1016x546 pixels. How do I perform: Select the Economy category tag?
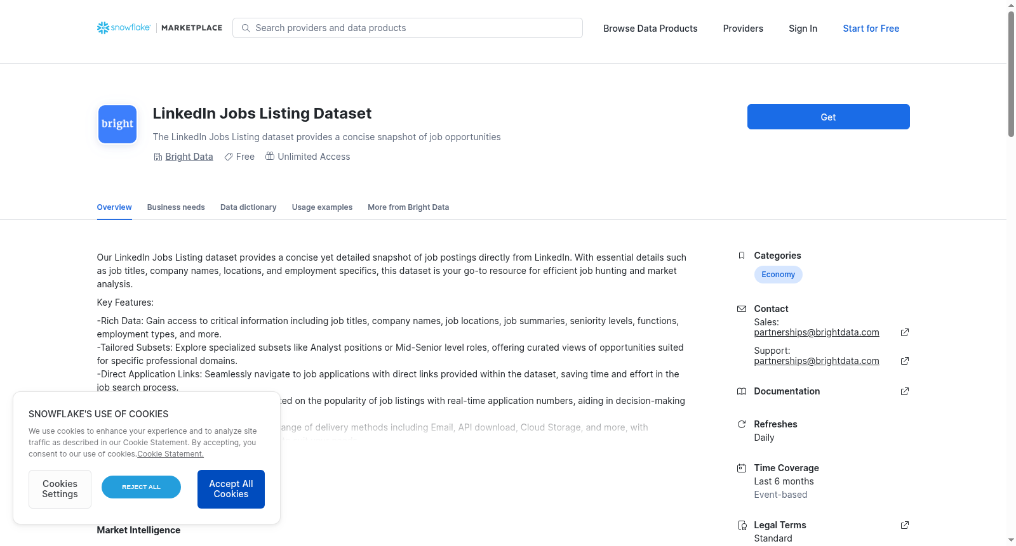(x=778, y=275)
